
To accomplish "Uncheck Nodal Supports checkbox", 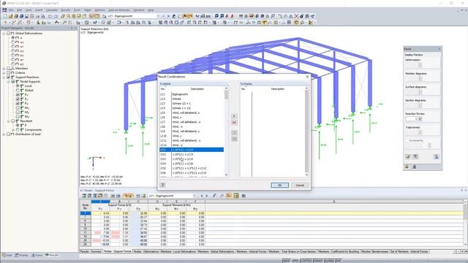I will click(x=13, y=81).
